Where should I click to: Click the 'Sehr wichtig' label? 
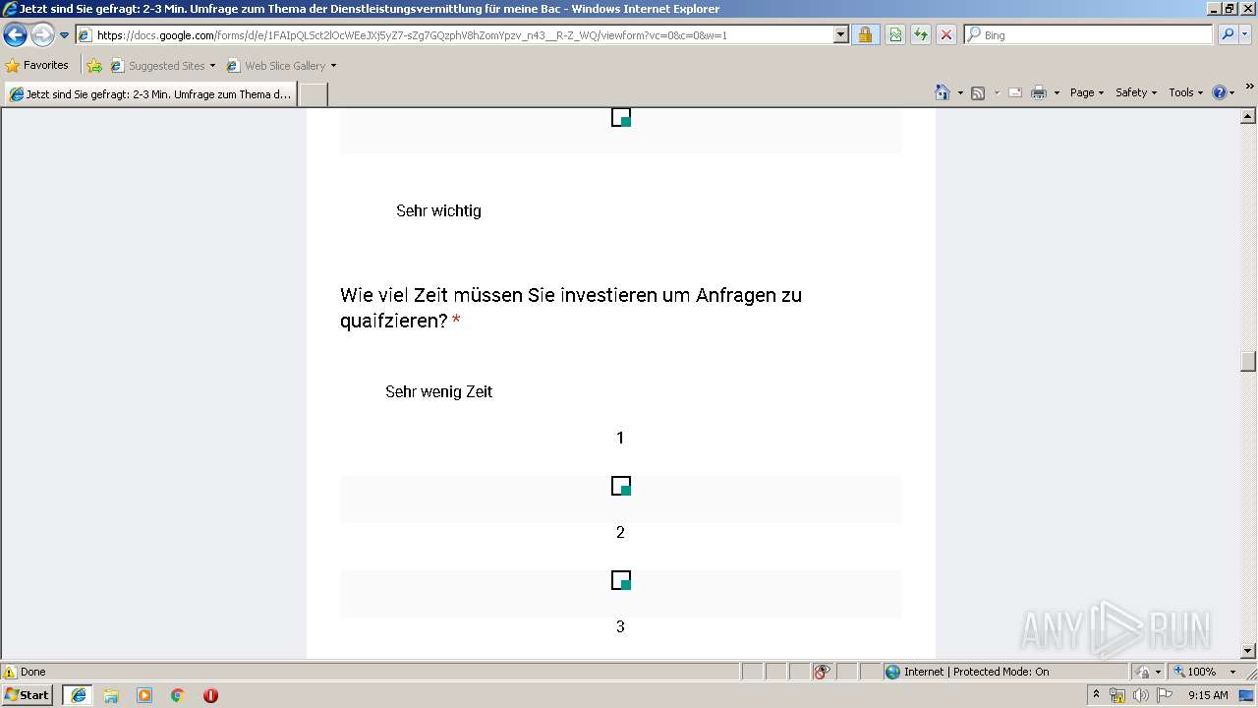(438, 210)
